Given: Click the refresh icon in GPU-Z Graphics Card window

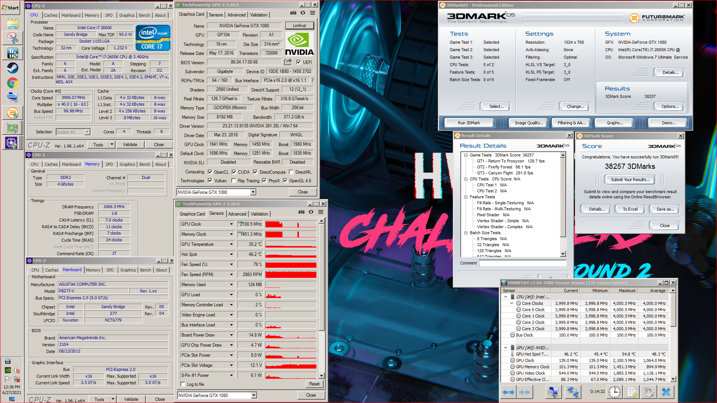Looking at the screenshot, I should click(x=303, y=13).
